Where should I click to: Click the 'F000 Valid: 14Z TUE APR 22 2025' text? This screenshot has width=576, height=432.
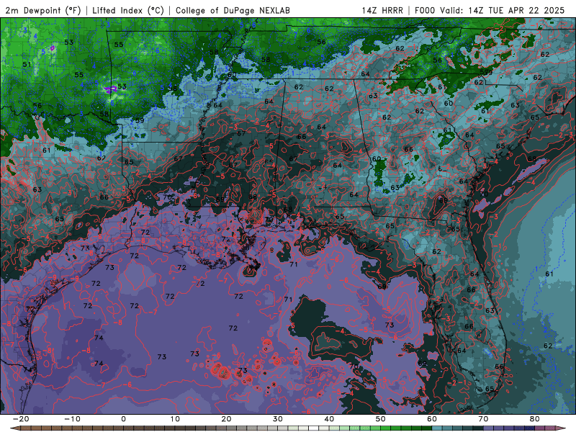pyautogui.click(x=490, y=11)
